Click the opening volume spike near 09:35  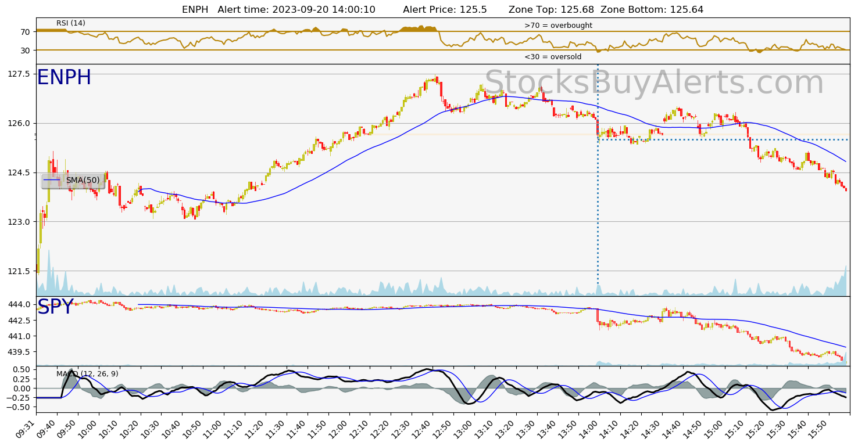(48, 272)
